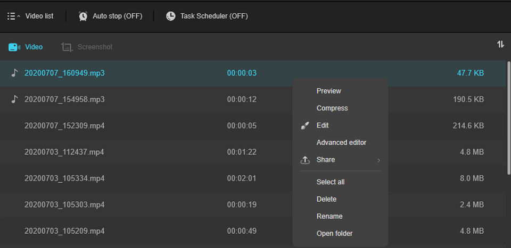511x248 pixels.
Task: Select Advanced editor menu entry
Action: tap(341, 142)
